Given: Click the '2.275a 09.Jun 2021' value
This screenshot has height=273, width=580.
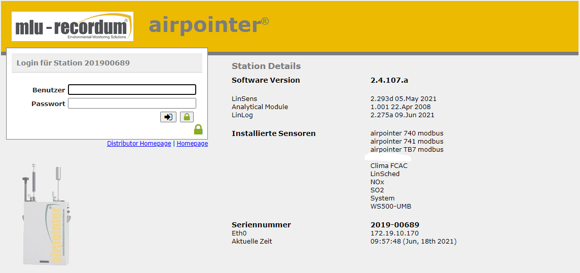Looking at the screenshot, I should [403, 115].
